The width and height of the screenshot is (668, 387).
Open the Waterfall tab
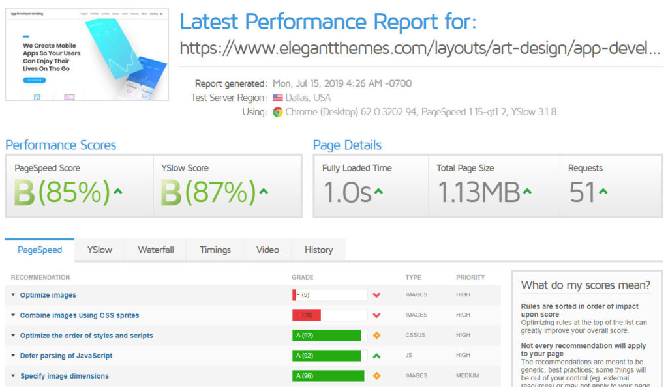tap(156, 250)
